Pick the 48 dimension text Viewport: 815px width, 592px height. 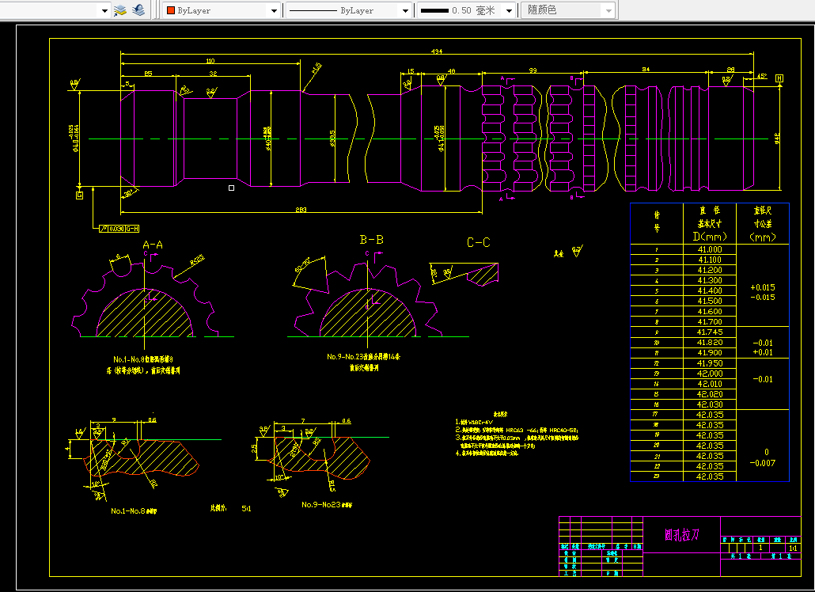[x=451, y=71]
